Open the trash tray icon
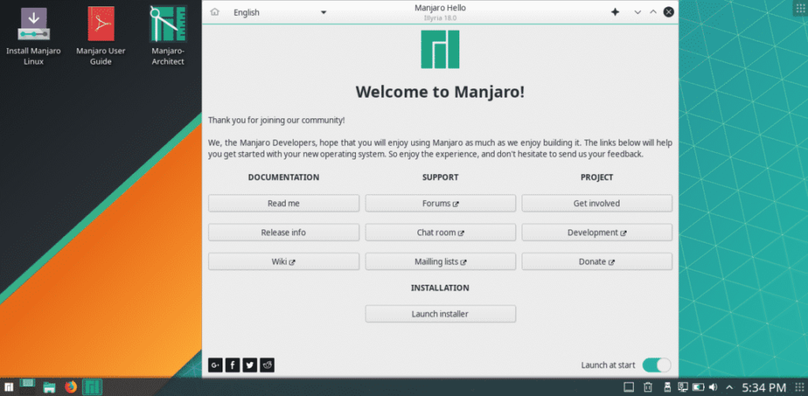 [x=649, y=387]
